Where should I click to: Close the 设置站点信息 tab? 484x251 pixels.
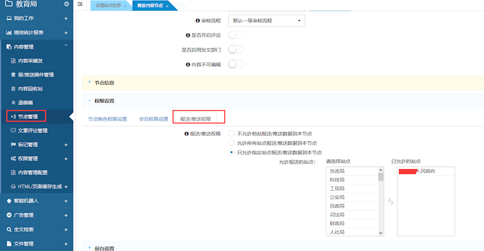click(x=125, y=6)
